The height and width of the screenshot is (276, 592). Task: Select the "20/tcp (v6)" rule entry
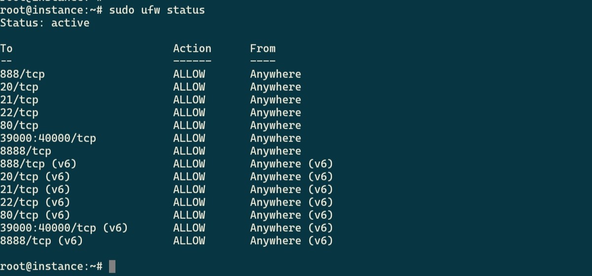click(35, 176)
